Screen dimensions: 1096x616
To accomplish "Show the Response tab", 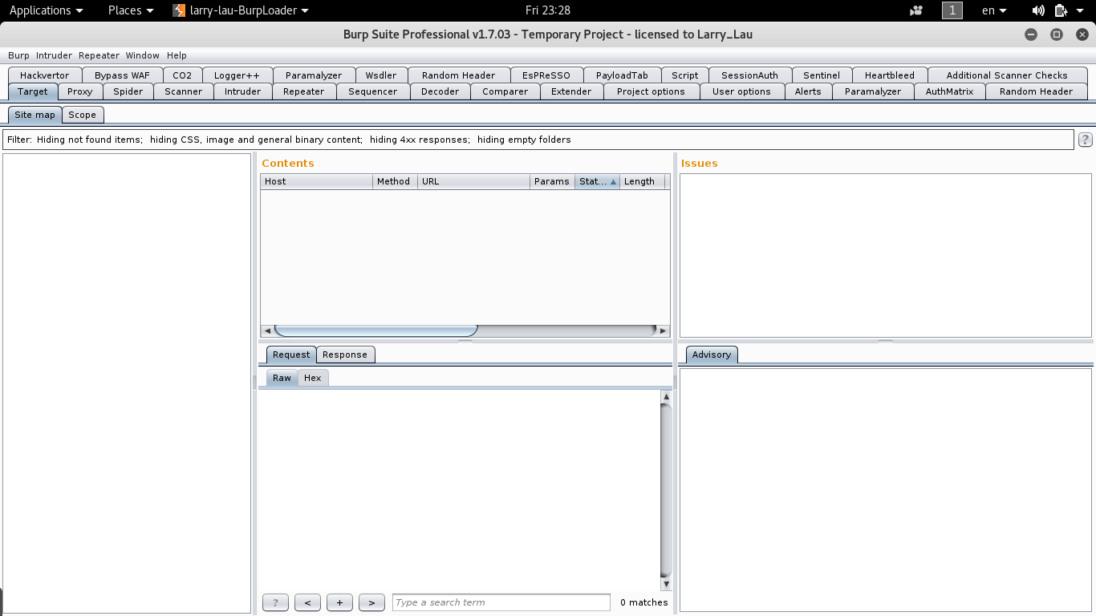I will pos(345,355).
